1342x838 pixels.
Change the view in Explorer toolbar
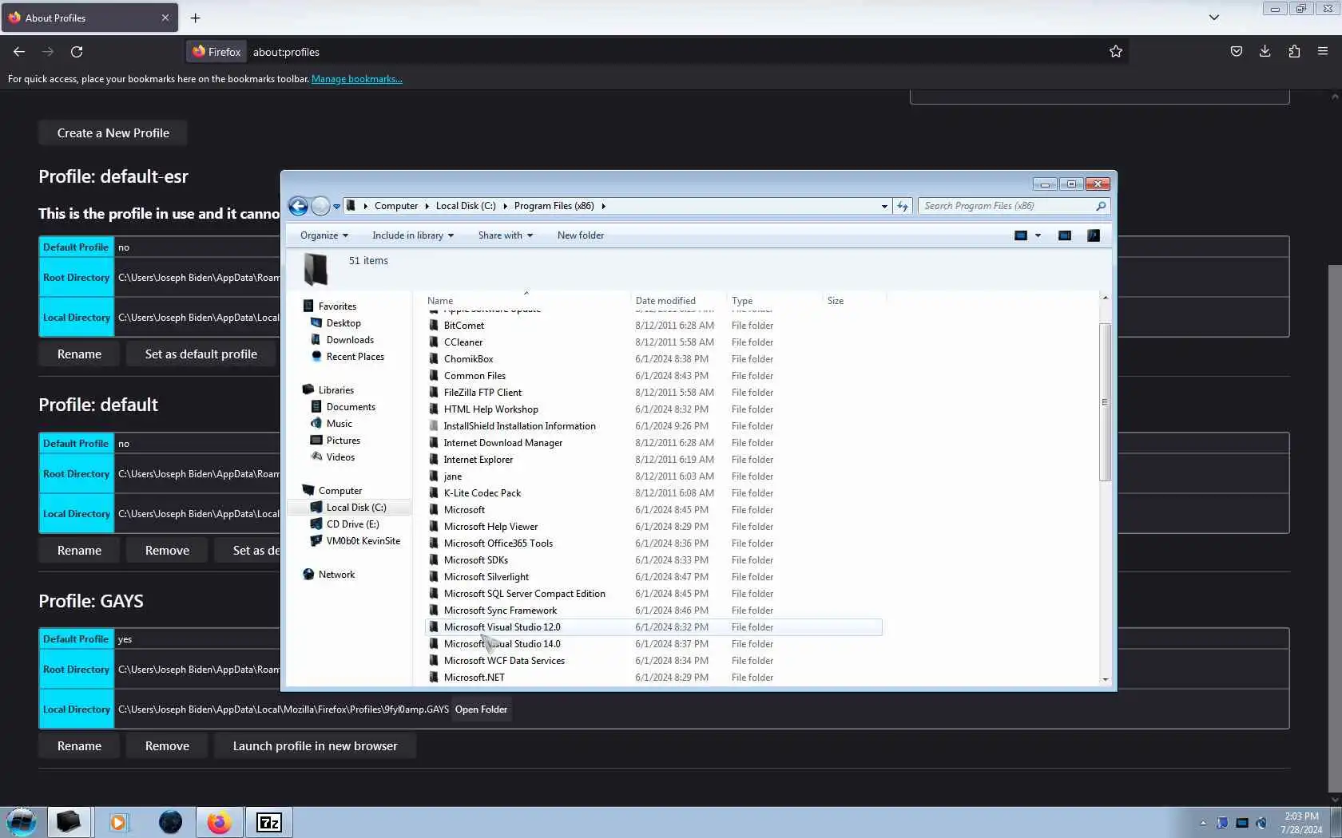click(1020, 235)
